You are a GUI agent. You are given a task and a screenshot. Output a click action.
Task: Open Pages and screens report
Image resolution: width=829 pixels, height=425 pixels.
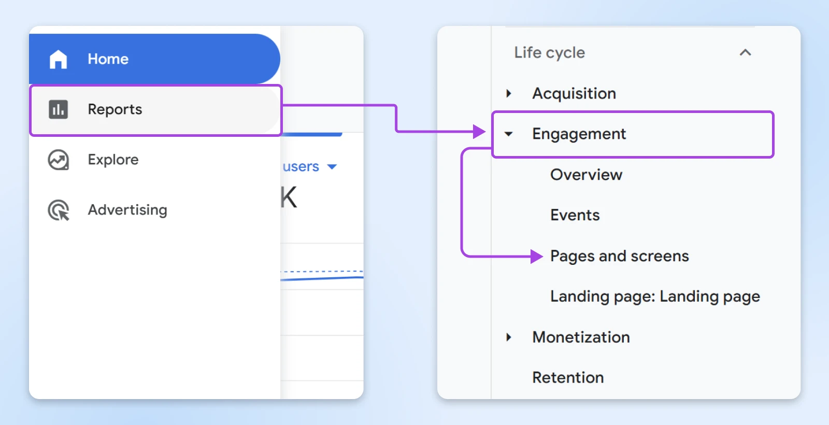click(x=619, y=256)
